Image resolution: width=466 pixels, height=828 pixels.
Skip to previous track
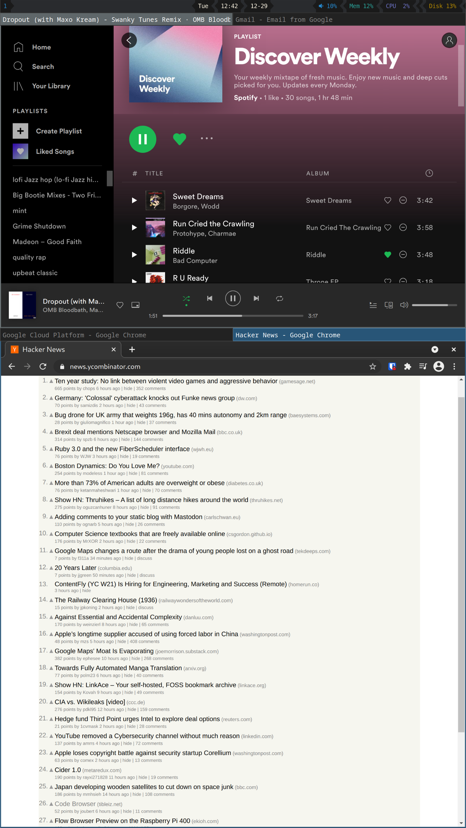(210, 298)
